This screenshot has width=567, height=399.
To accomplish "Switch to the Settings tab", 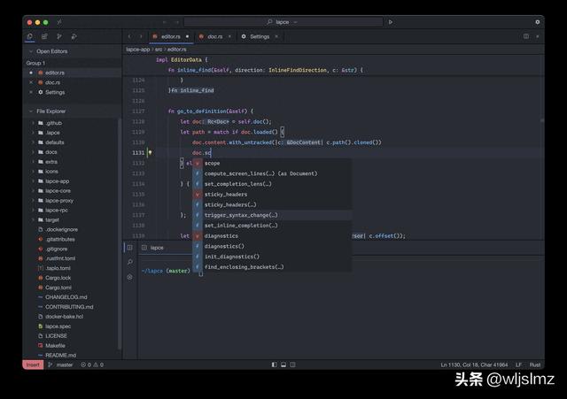I will pos(260,36).
